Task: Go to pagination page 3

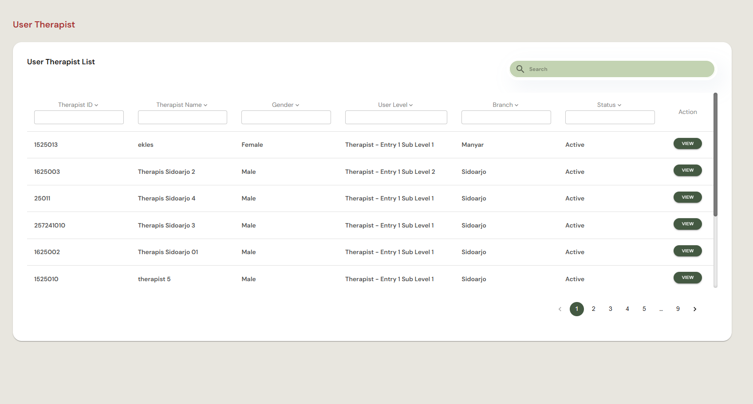Action: coord(611,309)
